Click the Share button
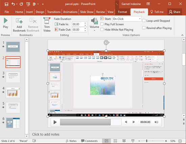 click(175, 12)
